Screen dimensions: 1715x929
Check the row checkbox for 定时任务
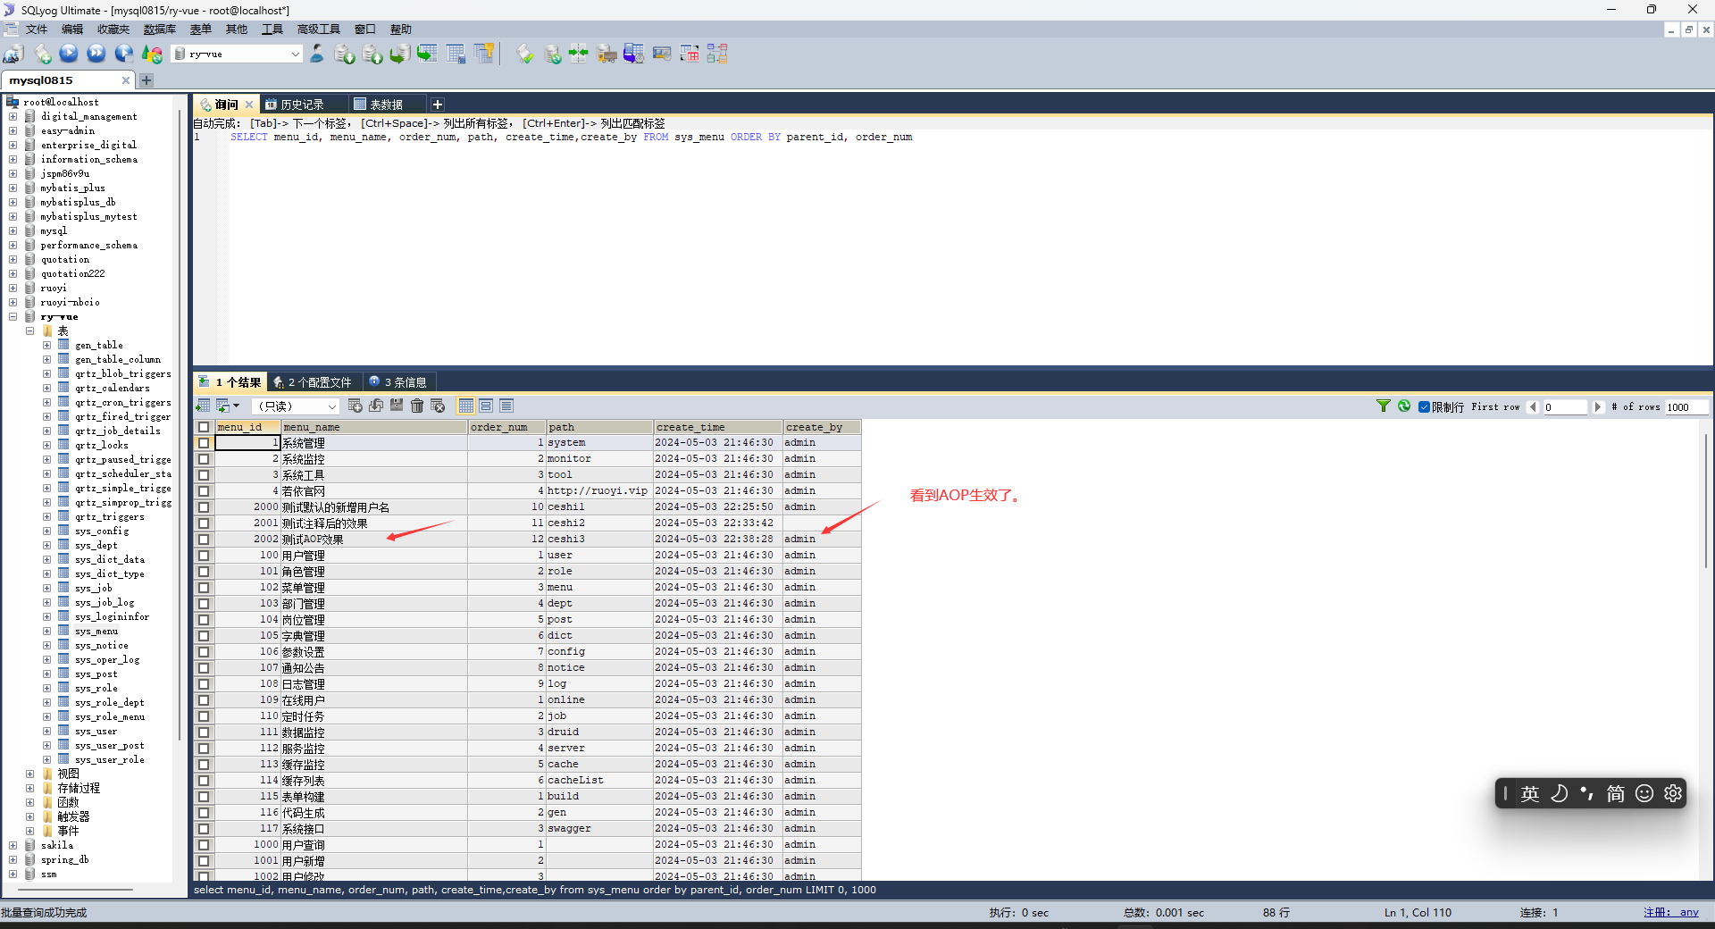click(204, 716)
